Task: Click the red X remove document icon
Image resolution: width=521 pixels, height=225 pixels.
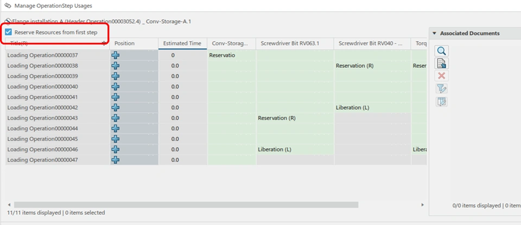Action: [442, 76]
